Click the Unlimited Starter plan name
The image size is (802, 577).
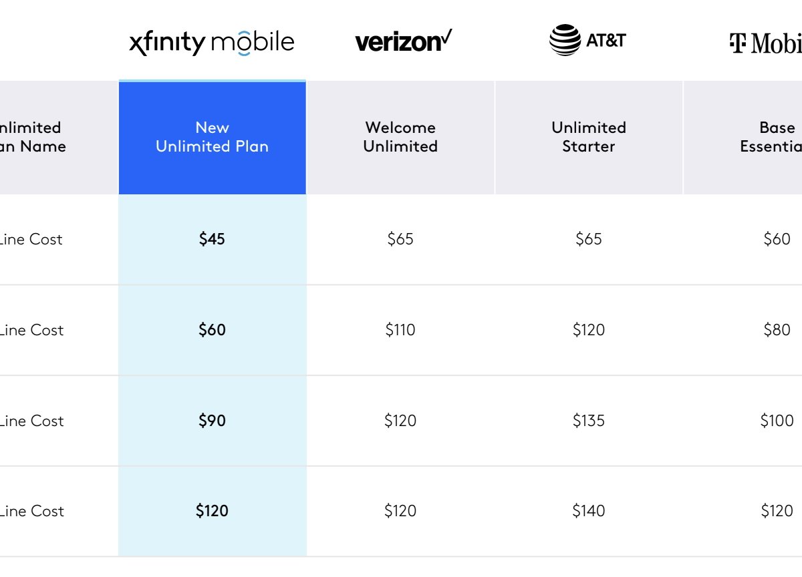click(x=589, y=137)
